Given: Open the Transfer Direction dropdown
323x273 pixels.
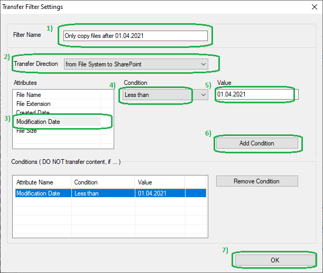Looking at the screenshot, I should [136, 64].
